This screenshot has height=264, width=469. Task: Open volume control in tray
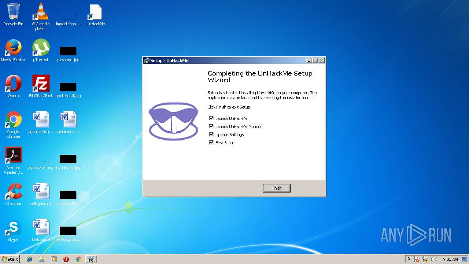434,259
